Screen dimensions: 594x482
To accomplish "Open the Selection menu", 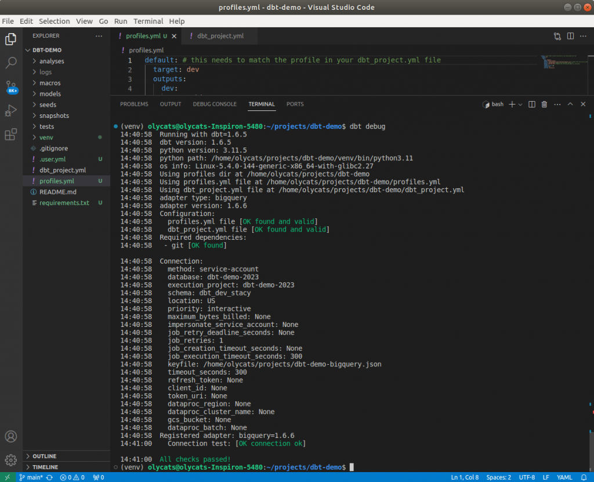I will [x=55, y=21].
